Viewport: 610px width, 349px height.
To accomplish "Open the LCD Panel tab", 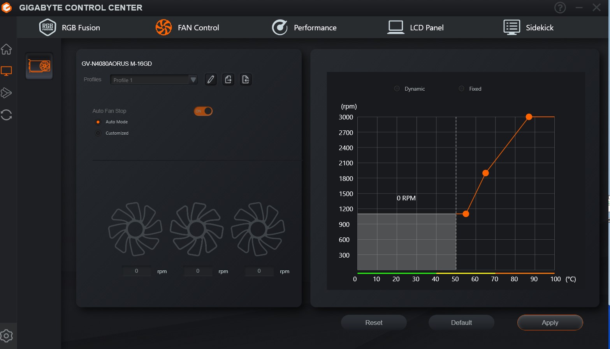I will [415, 28].
